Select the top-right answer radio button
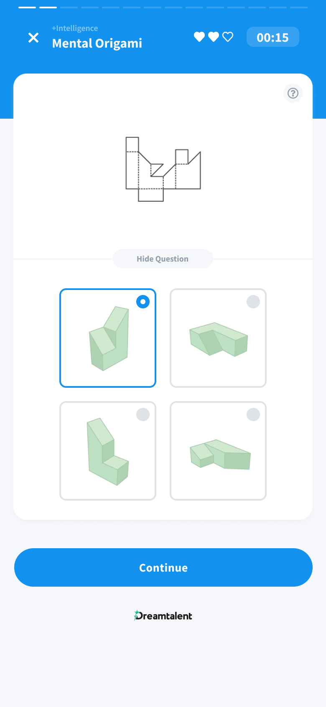 click(x=253, y=302)
